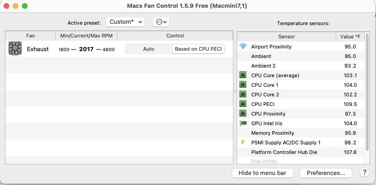This screenshot has height=185, width=376.
Task: Click the Hide to menu bar button
Action: 263,173
